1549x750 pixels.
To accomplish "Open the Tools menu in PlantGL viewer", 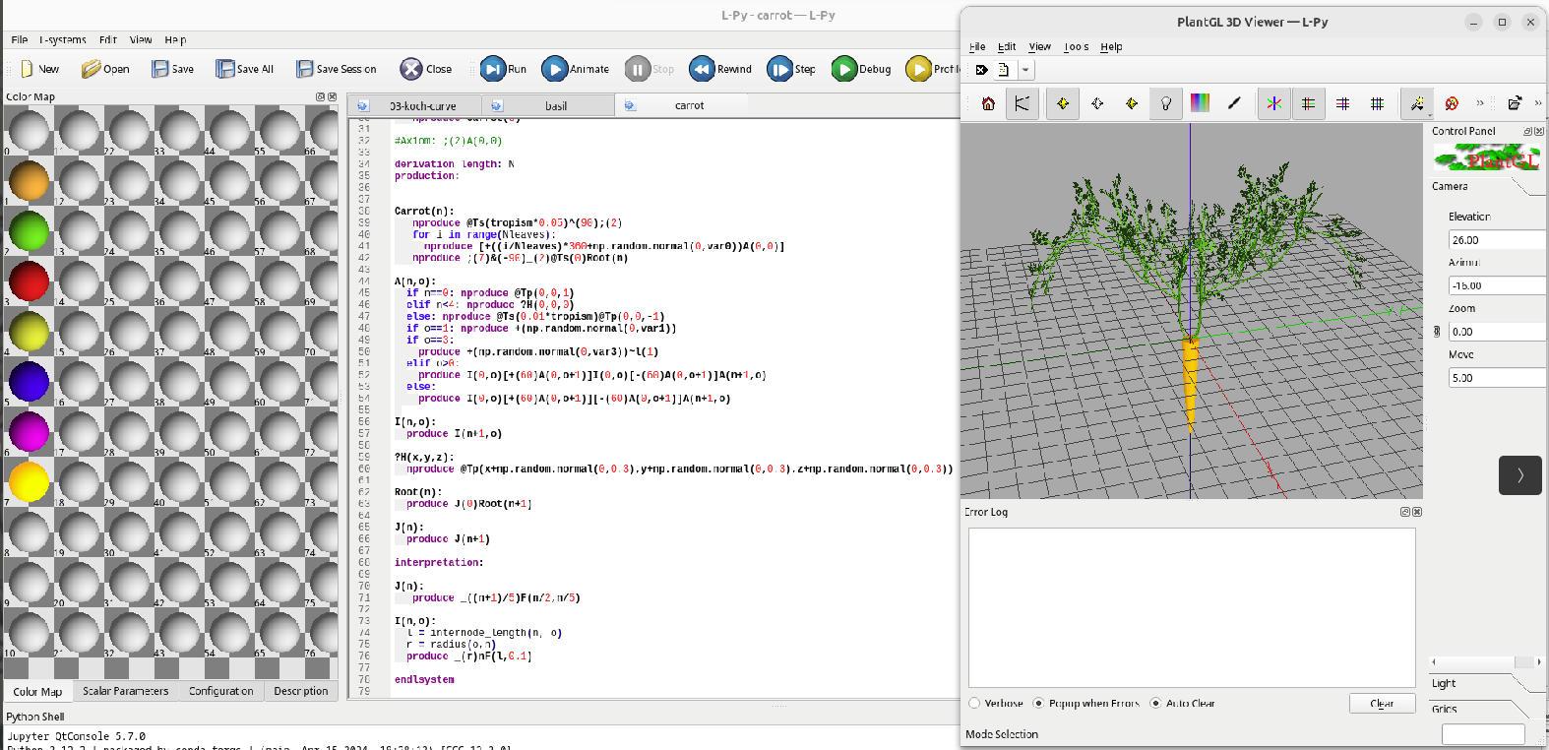I will point(1076,46).
